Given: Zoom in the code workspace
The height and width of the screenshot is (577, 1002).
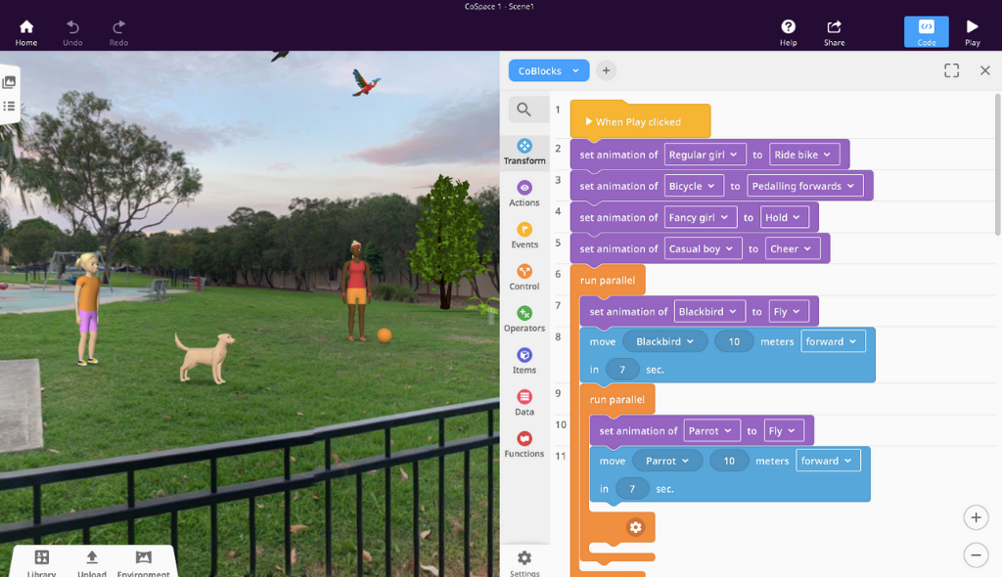Looking at the screenshot, I should tap(976, 517).
